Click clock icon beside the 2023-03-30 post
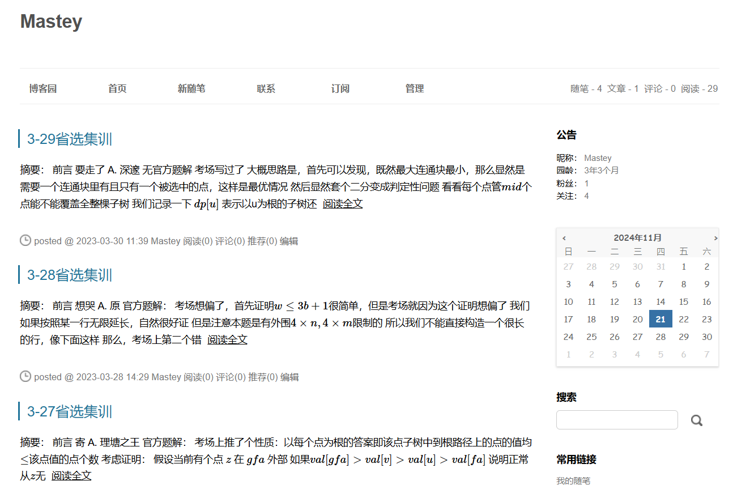Image resolution: width=737 pixels, height=485 pixels. [x=25, y=241]
